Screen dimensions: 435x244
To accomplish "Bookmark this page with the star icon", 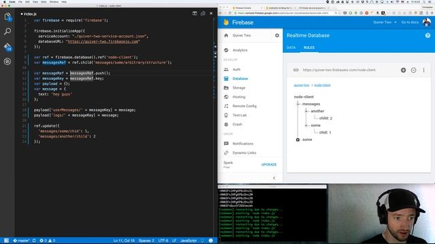I will coord(340,13).
